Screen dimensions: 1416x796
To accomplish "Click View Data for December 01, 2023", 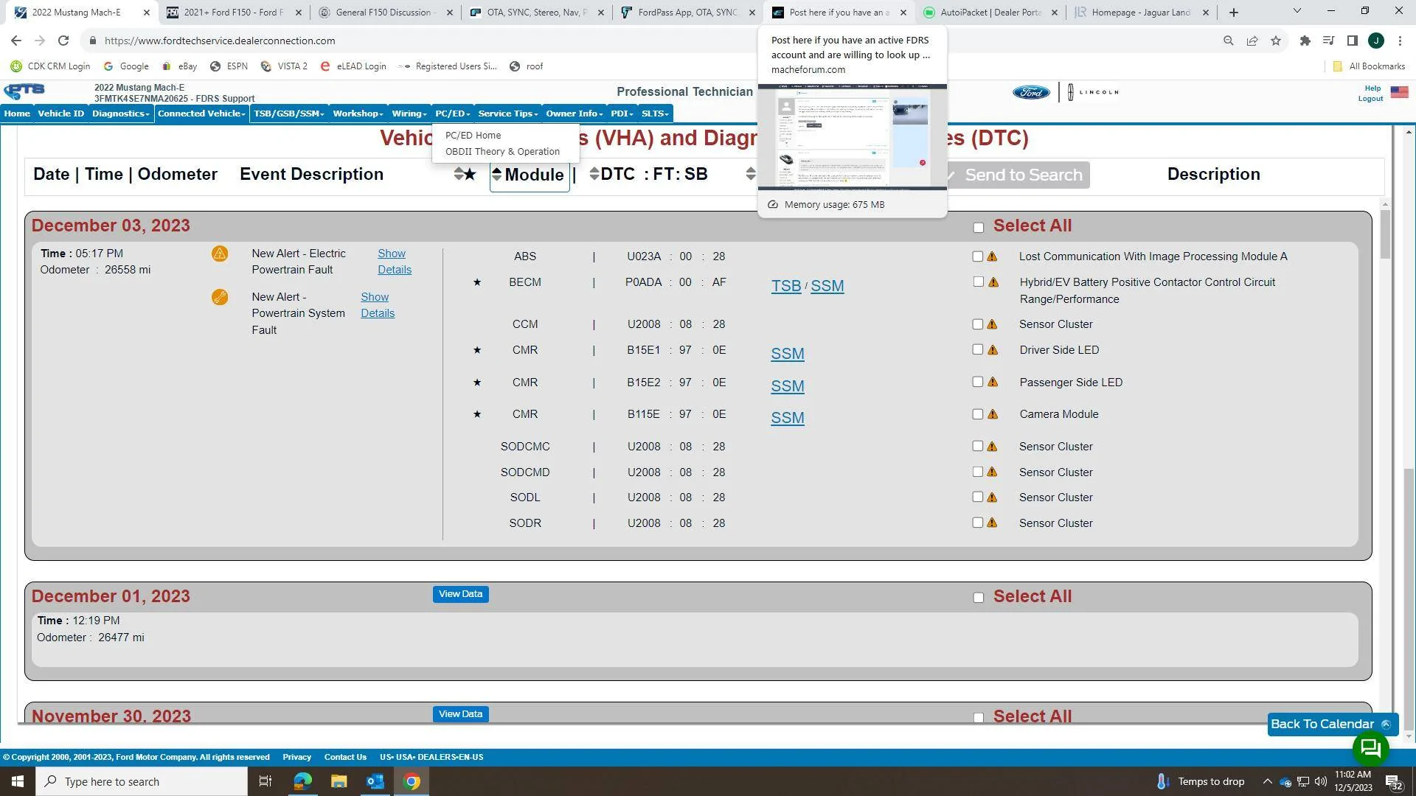I will coord(460,594).
